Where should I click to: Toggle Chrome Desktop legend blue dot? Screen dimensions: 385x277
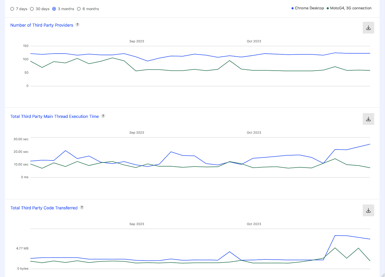pyautogui.click(x=293, y=8)
